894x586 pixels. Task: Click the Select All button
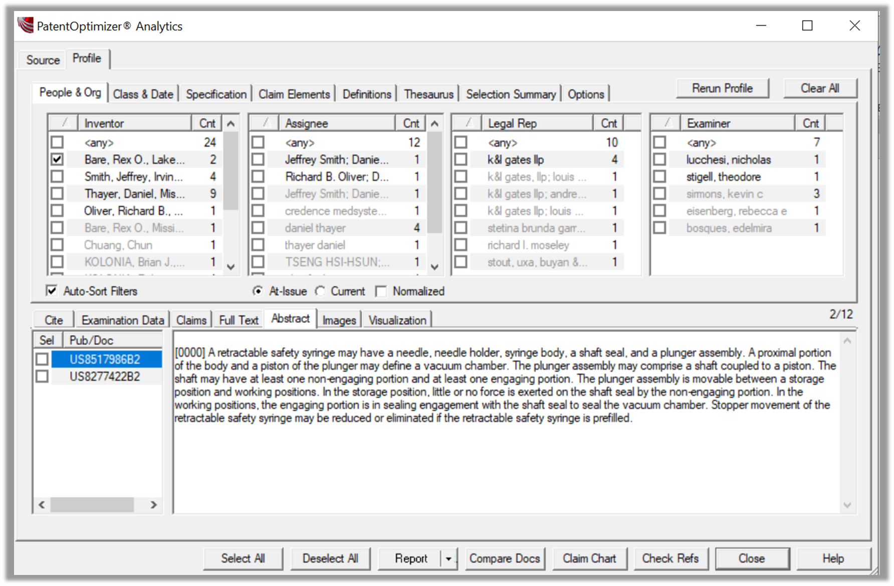point(243,558)
